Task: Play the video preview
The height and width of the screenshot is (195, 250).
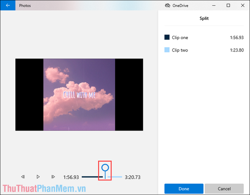Action: 38,177
